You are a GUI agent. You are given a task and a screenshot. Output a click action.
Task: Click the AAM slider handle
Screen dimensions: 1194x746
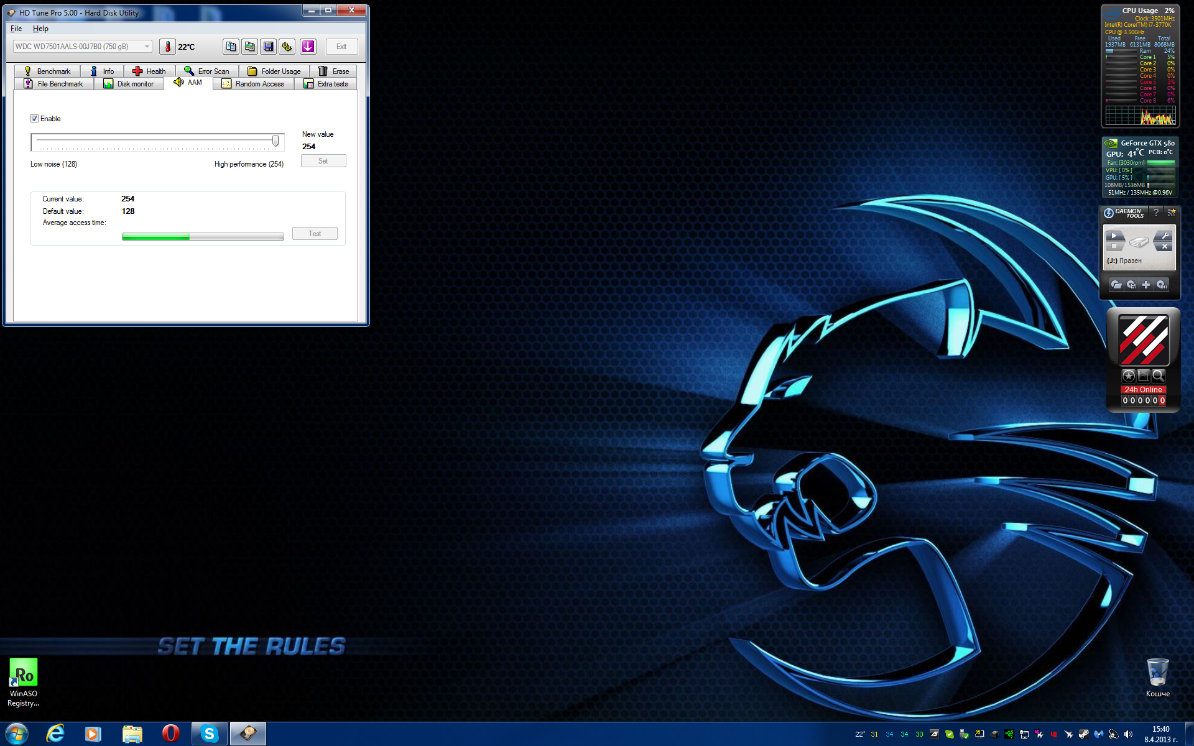(x=275, y=142)
